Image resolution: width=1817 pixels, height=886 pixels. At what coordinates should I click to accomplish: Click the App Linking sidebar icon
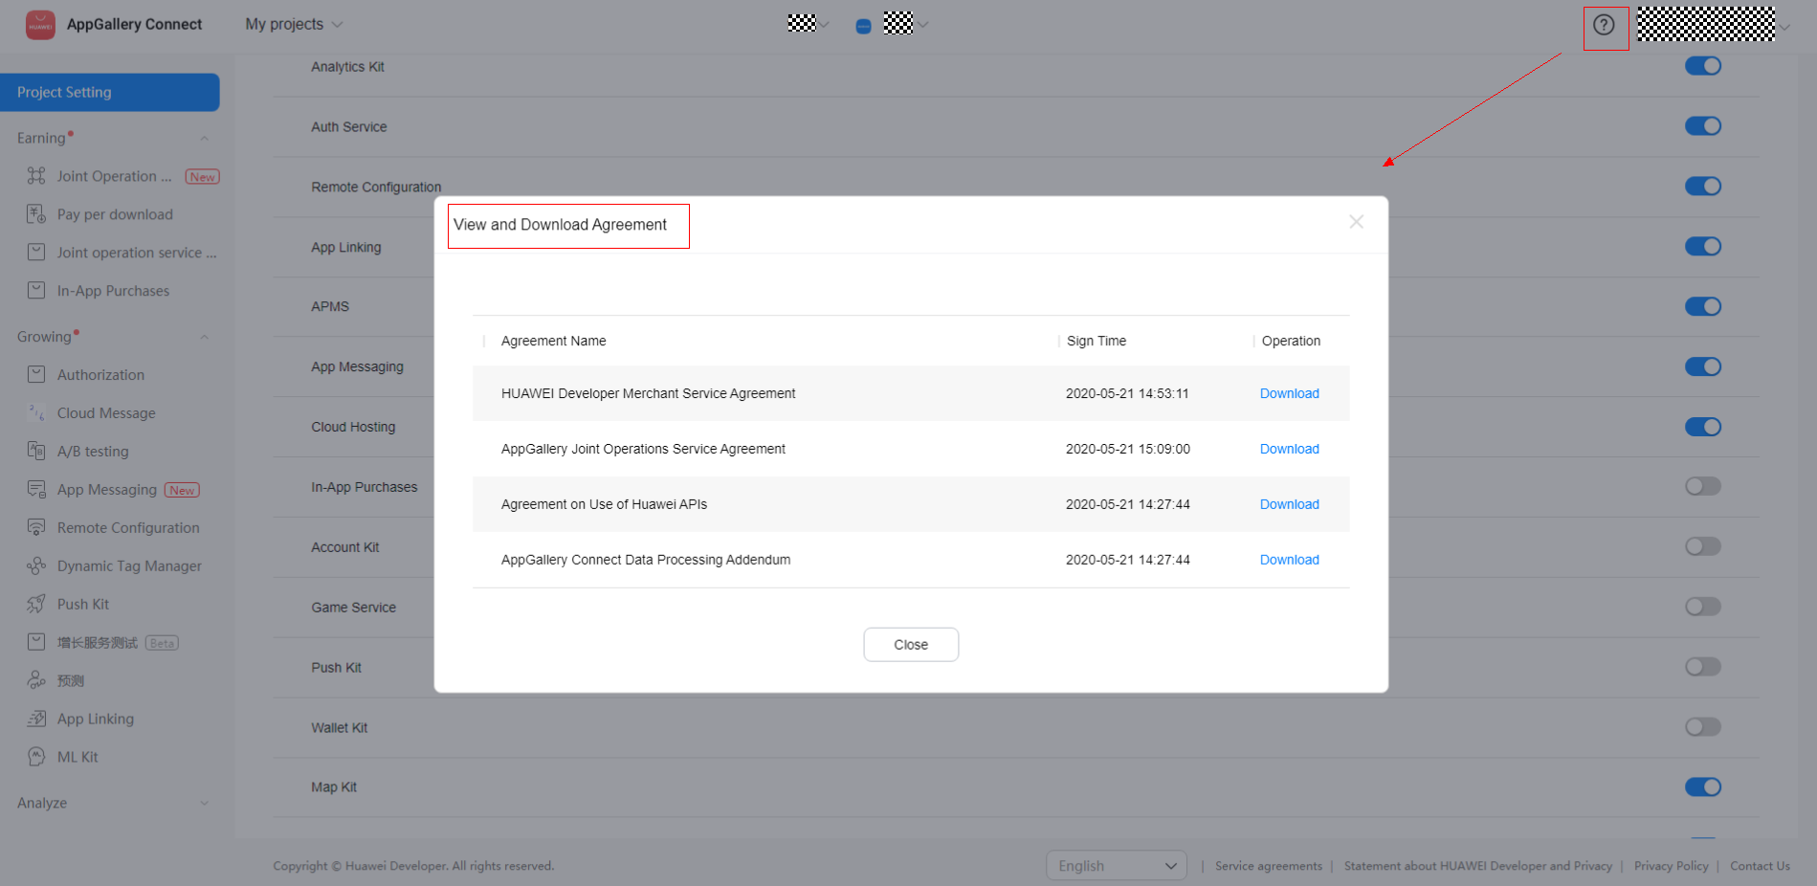[36, 720]
